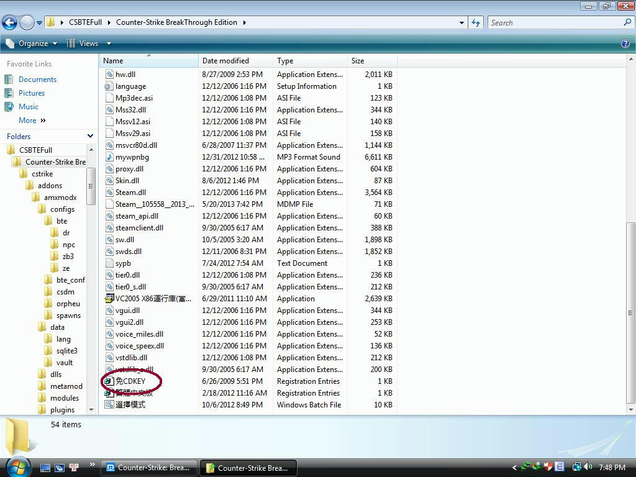Sort files by Date modified column
Screen dimensions: 636x477
click(235, 61)
